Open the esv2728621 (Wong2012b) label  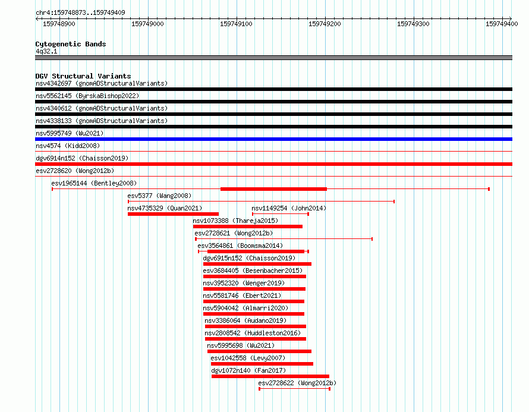tap(234, 233)
